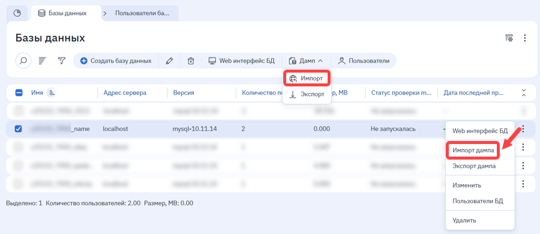
Task: Open the page three-dots menu beside table settings
Action: pyautogui.click(x=525, y=38)
